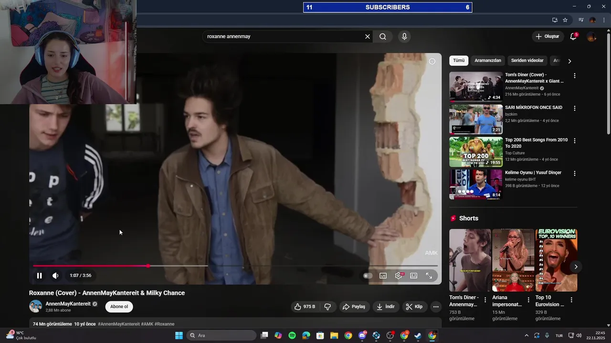Mute the video with the speaker icon
Screen dimensions: 611x343
click(x=55, y=275)
